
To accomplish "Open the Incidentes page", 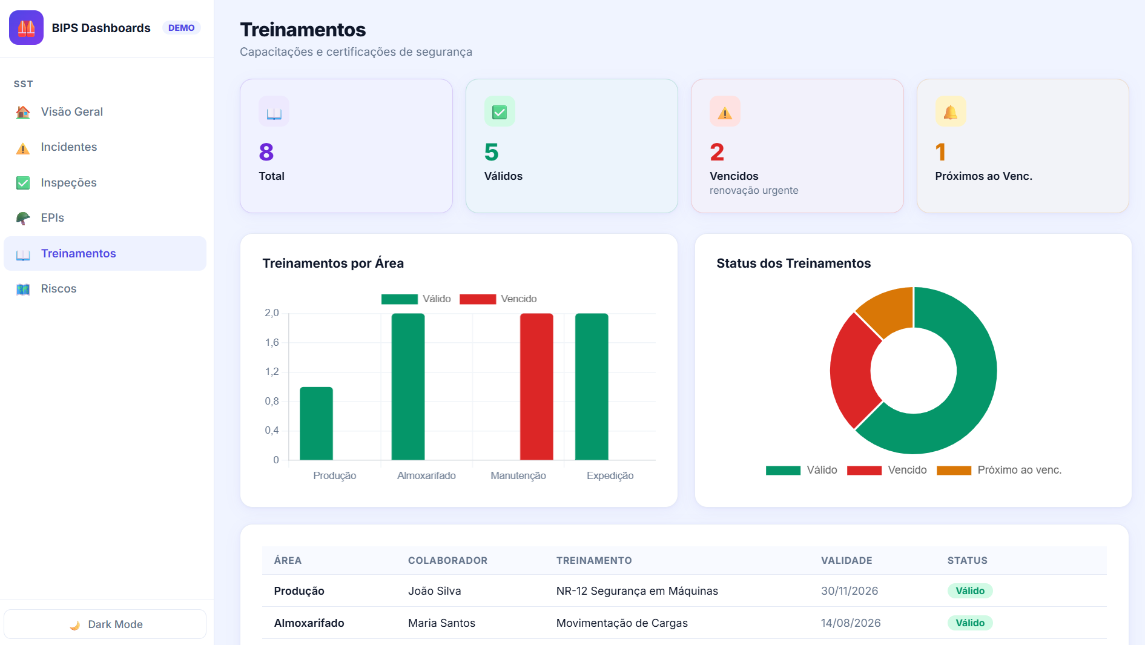I will (105, 147).
